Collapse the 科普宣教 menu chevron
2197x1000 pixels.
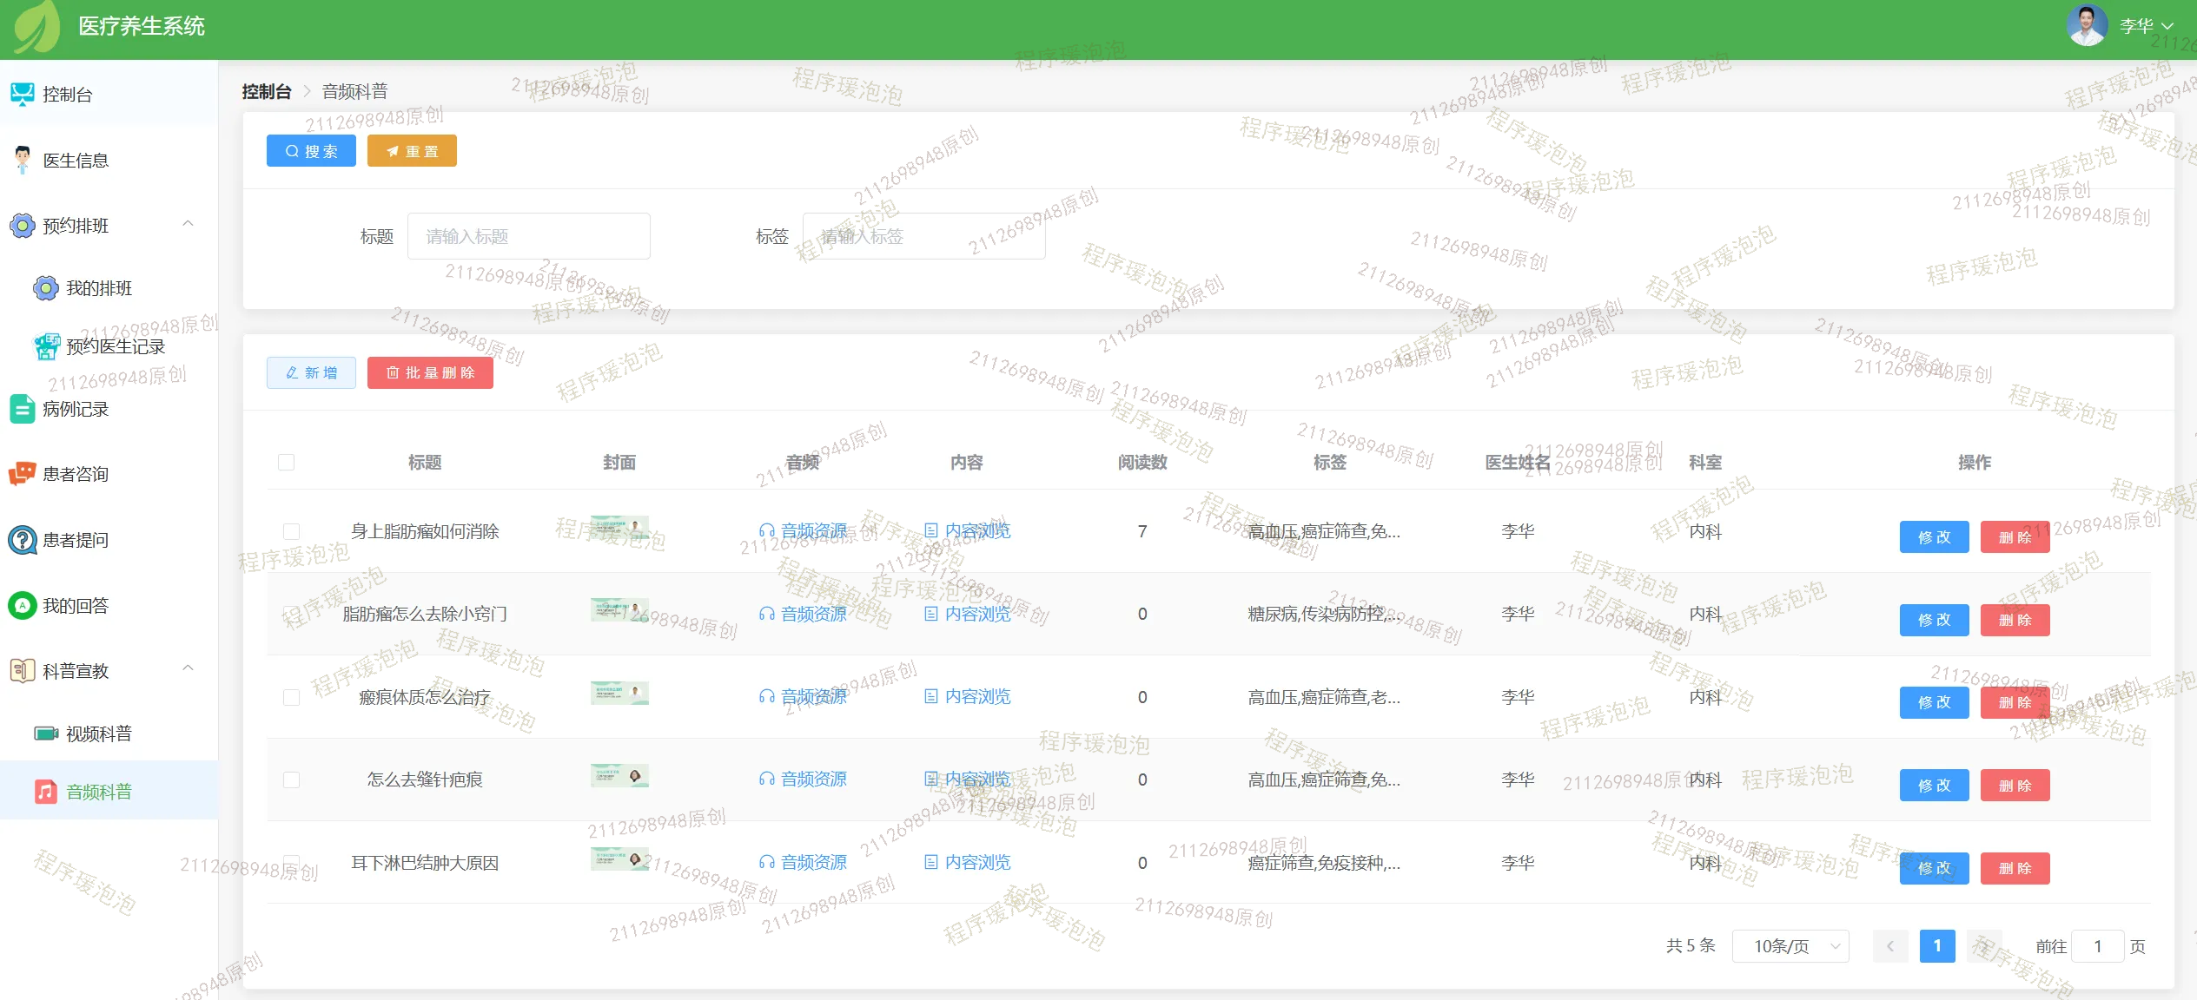[188, 668]
